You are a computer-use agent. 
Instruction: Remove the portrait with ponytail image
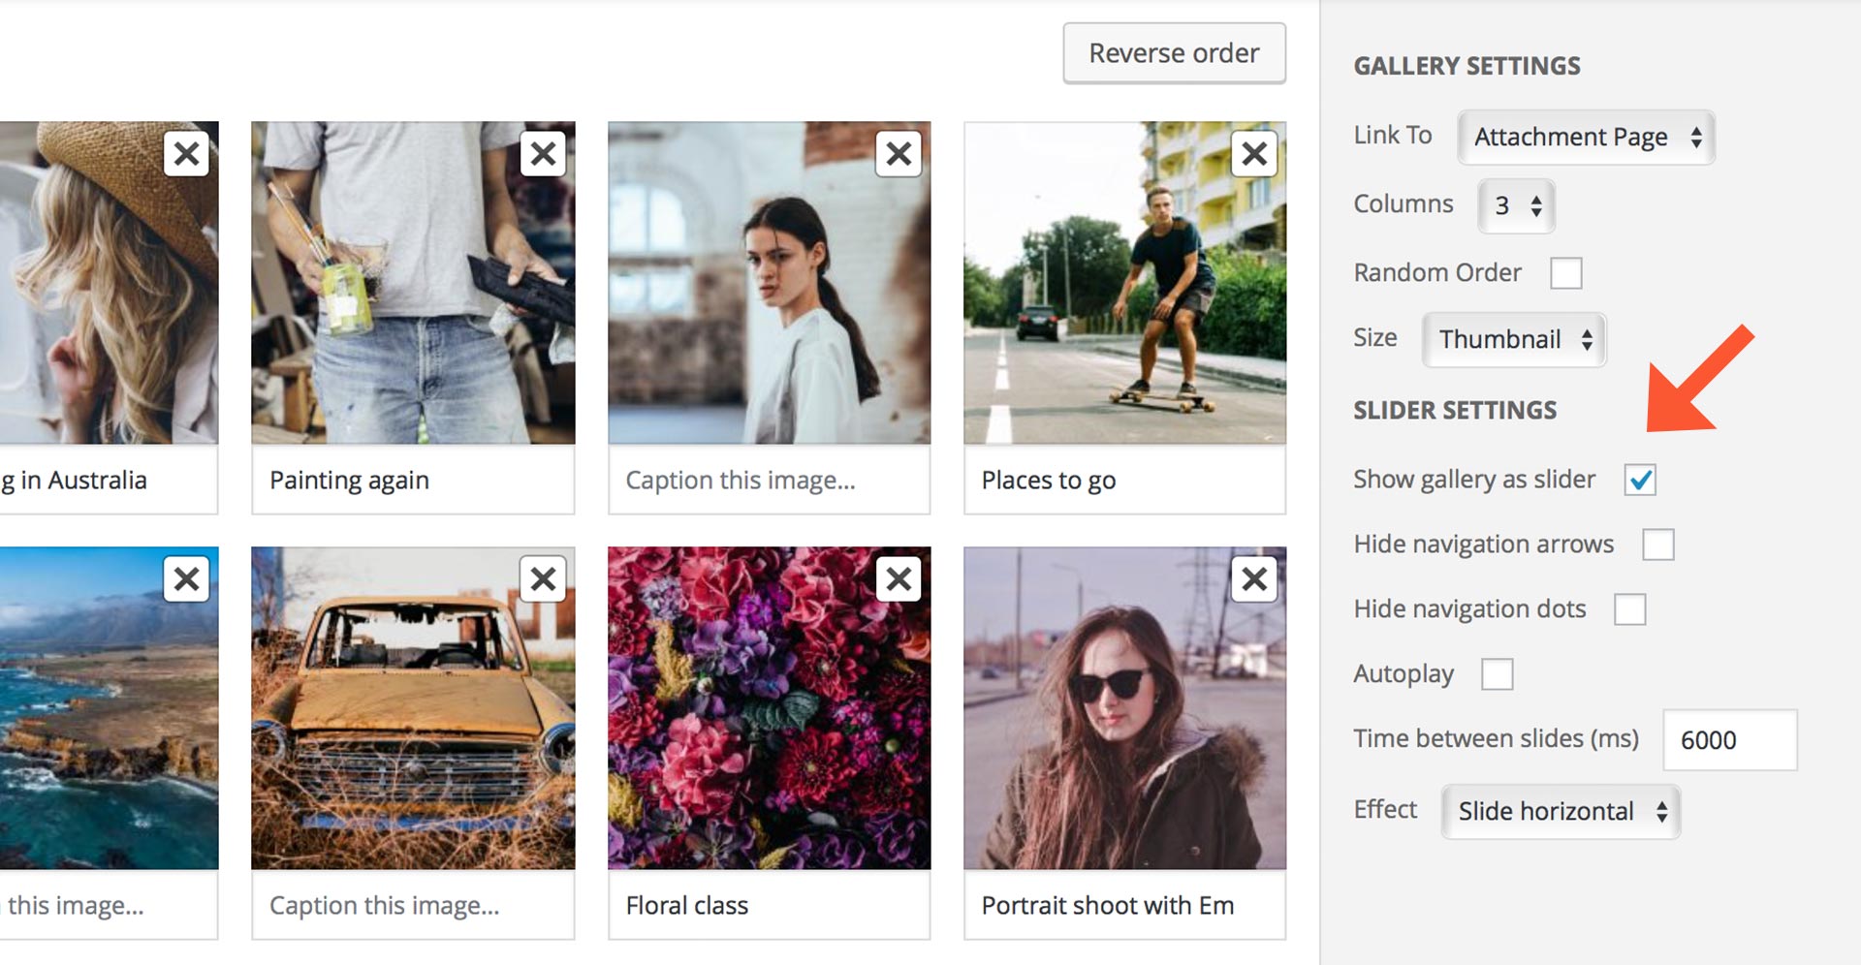click(899, 152)
